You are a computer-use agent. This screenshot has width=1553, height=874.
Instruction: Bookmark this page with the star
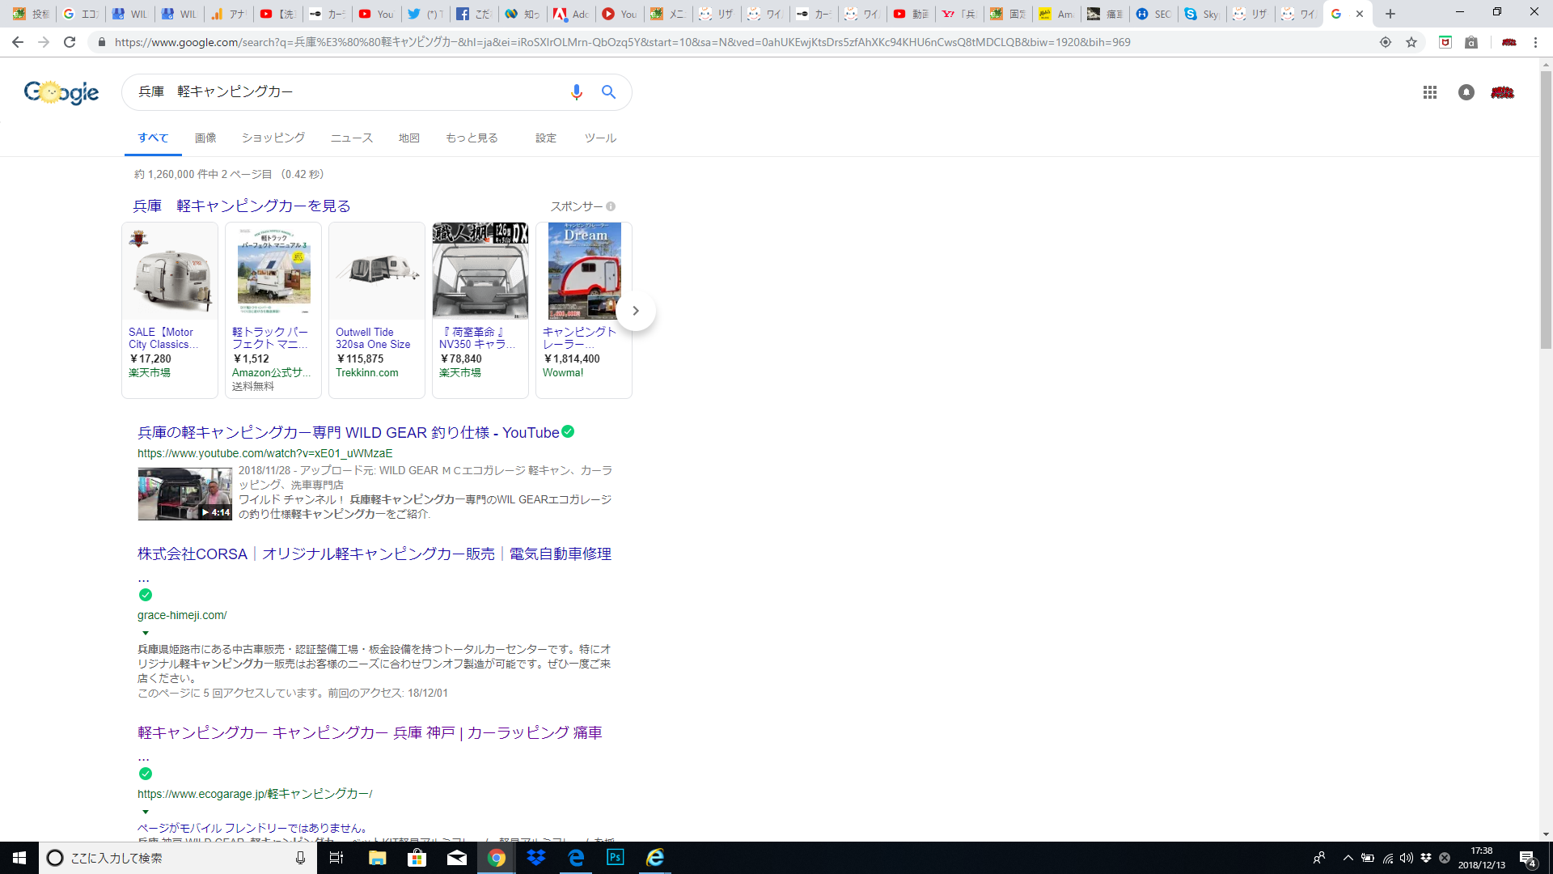coord(1411,42)
